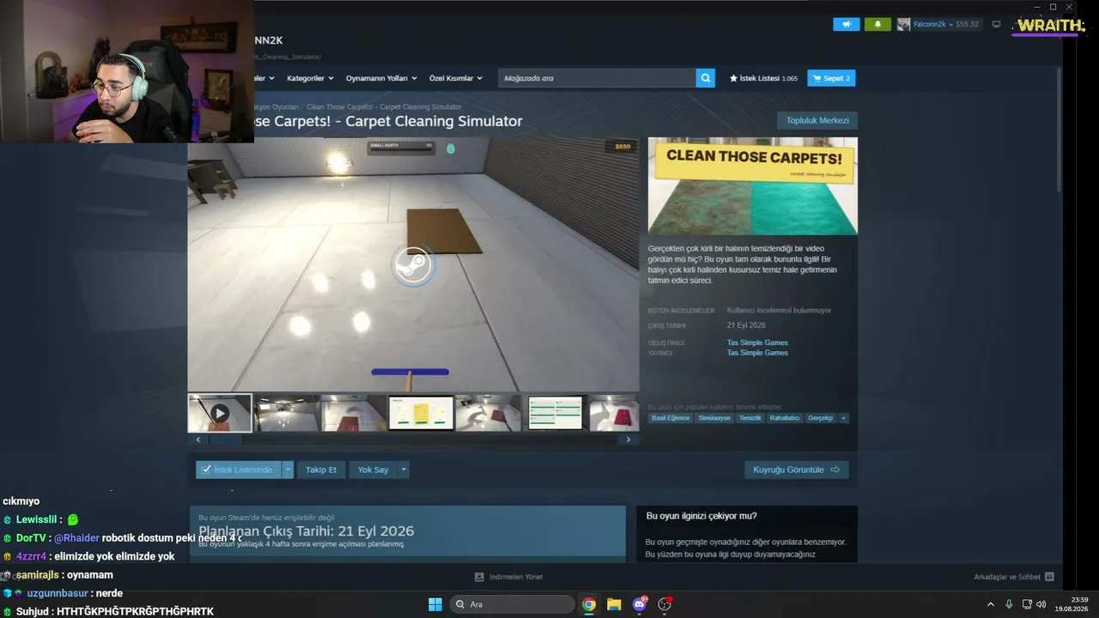Click the 'Bu oyun ilginizi çekiyor mu?' heading
1099x618 pixels.
(701, 516)
